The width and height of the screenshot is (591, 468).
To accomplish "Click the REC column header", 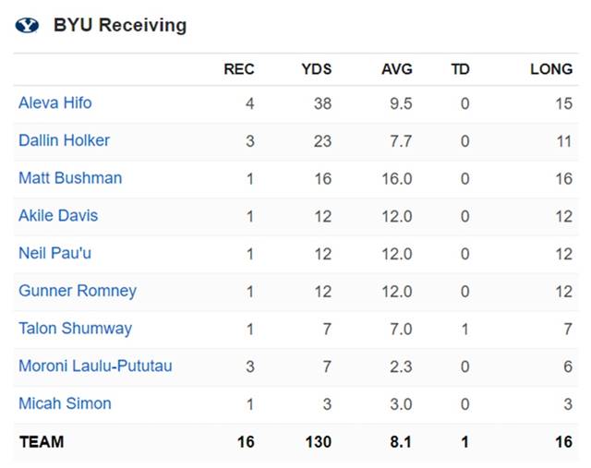I will [239, 69].
